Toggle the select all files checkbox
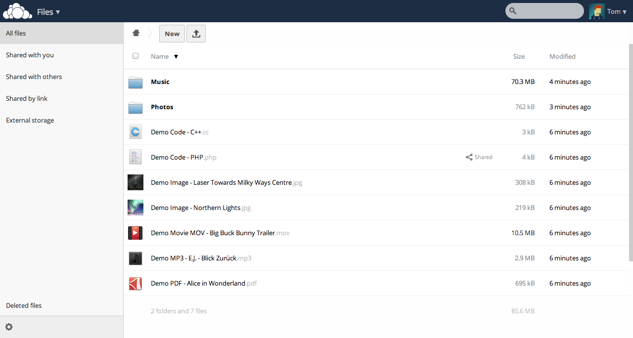The width and height of the screenshot is (633, 338). [x=136, y=56]
